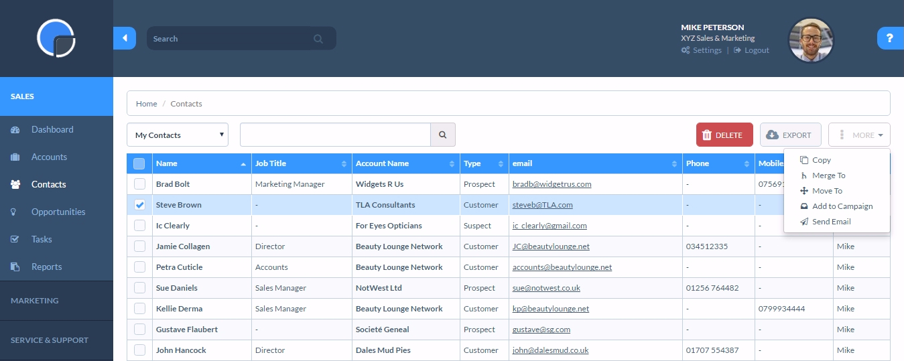Viewport: 904px width, 361px height.
Task: Open the MORE actions dropdown
Action: [x=859, y=135]
